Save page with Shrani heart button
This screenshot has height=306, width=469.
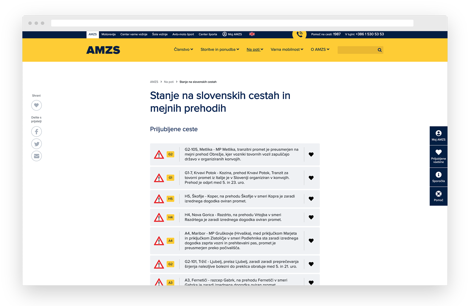[36, 105]
